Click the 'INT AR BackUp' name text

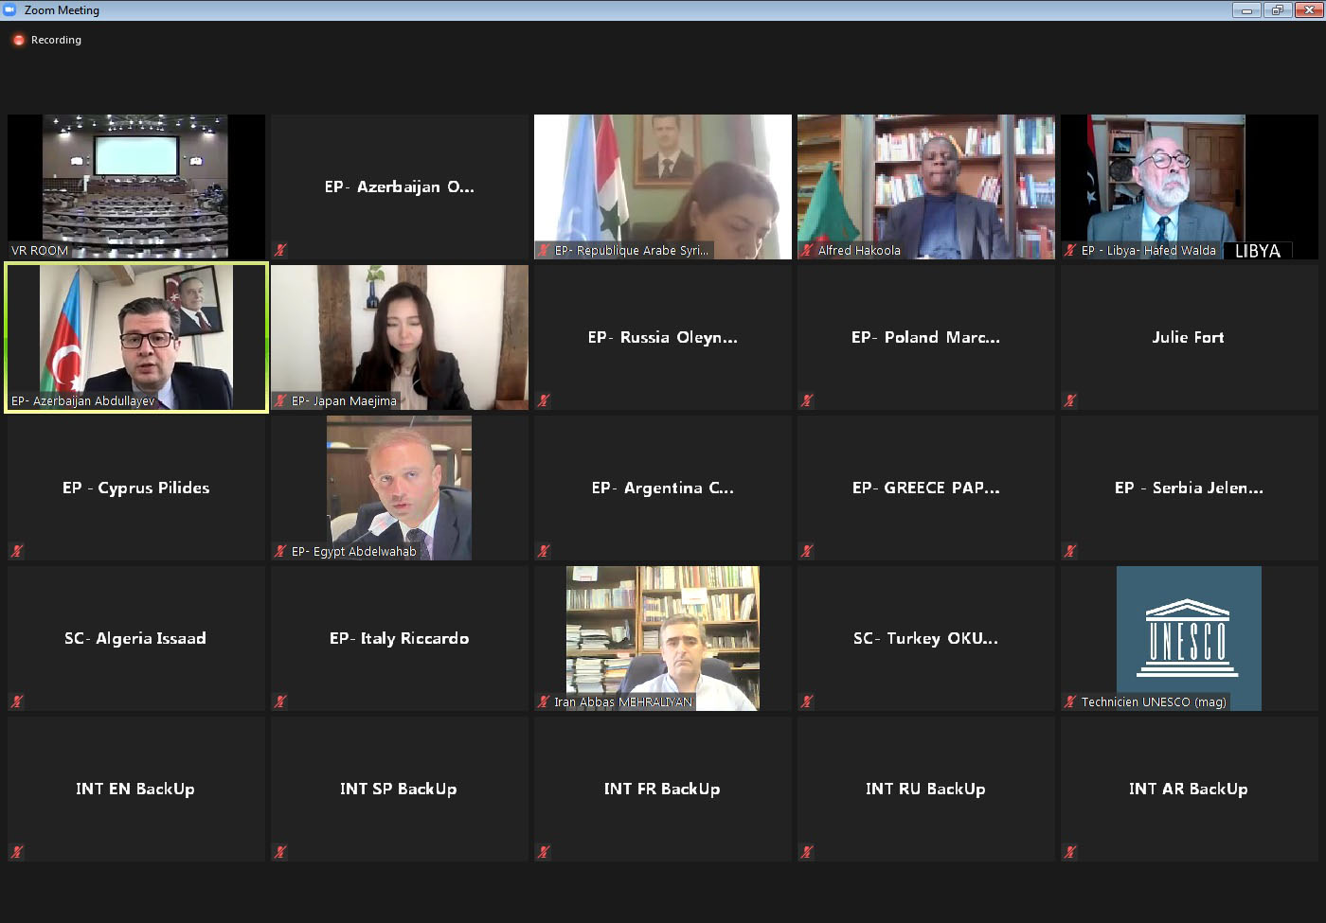click(1189, 789)
